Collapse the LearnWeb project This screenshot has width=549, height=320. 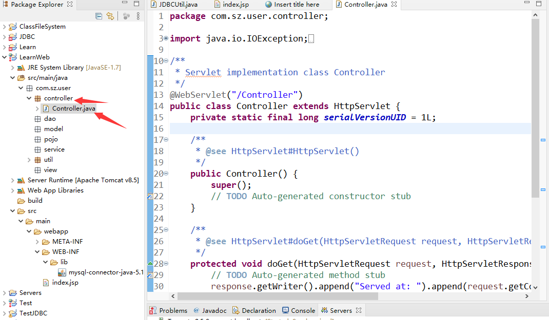point(4,57)
